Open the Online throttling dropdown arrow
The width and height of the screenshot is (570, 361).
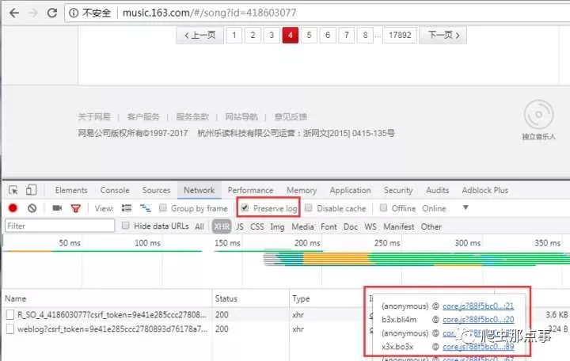point(465,207)
